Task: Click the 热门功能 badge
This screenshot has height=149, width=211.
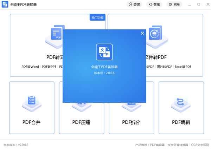Action: point(97,17)
